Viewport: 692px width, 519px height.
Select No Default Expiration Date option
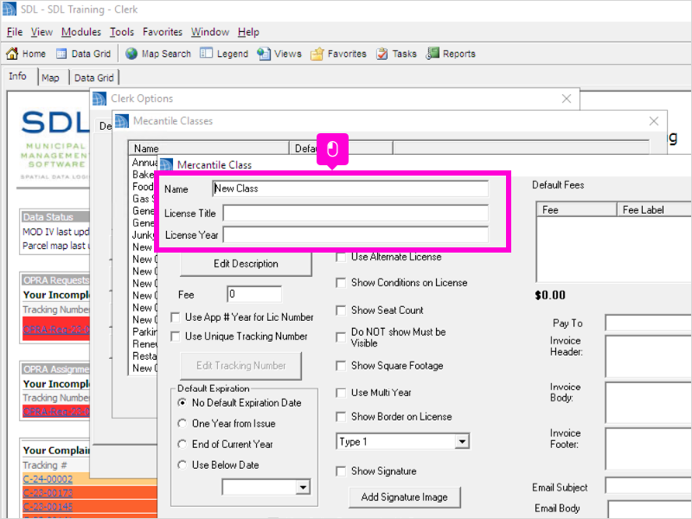(182, 403)
